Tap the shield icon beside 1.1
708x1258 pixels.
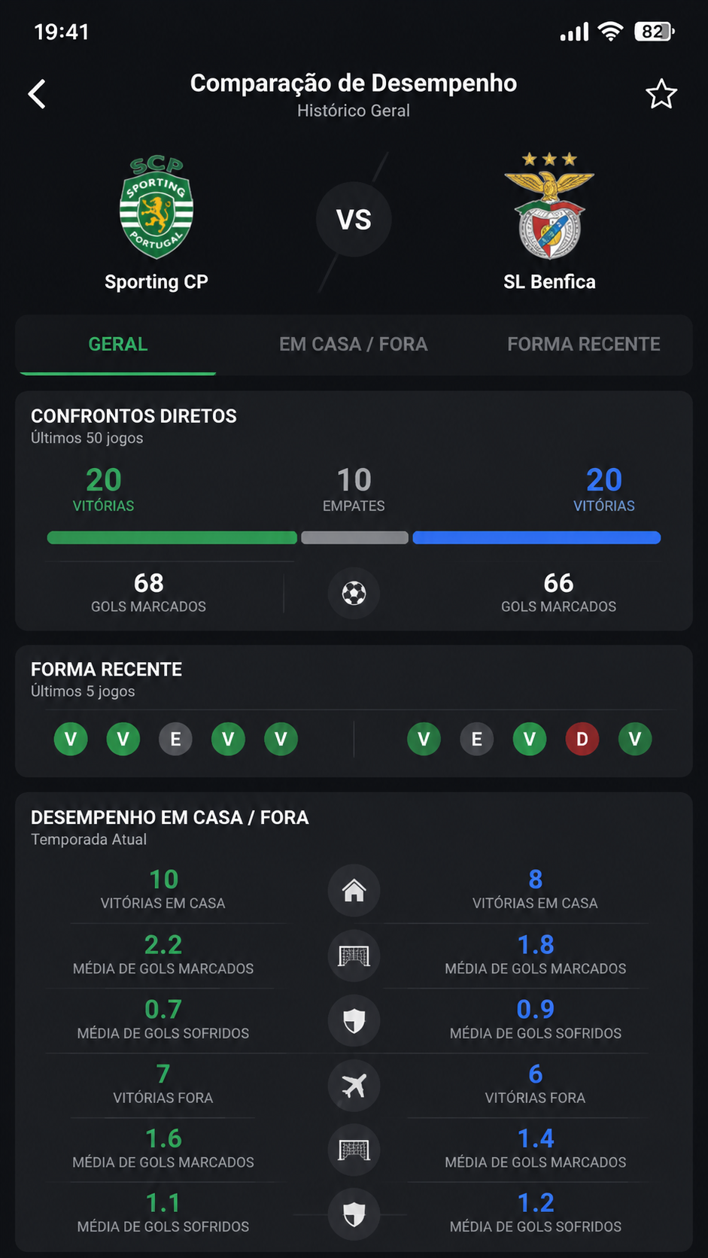tap(354, 1214)
